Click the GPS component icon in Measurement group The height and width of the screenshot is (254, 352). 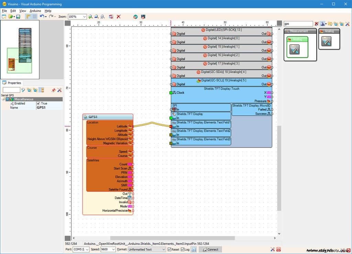(295, 49)
